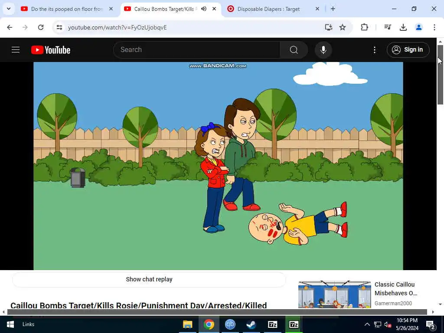Minimize the Chrome window
444x333 pixels.
tap(394, 9)
